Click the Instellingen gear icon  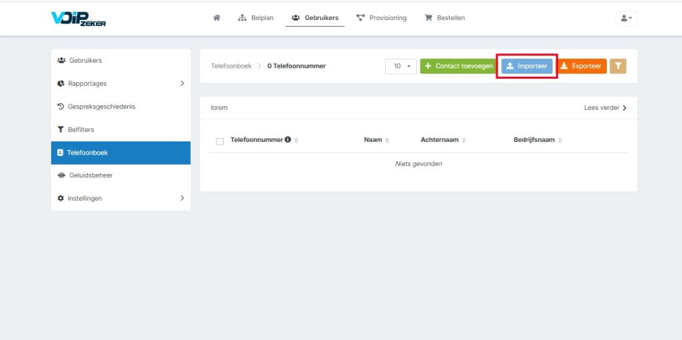(x=61, y=198)
